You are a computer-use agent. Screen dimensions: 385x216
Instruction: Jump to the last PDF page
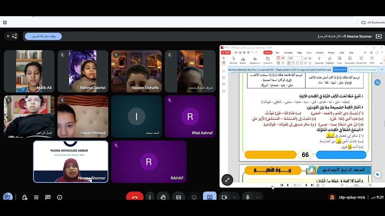click(312, 185)
